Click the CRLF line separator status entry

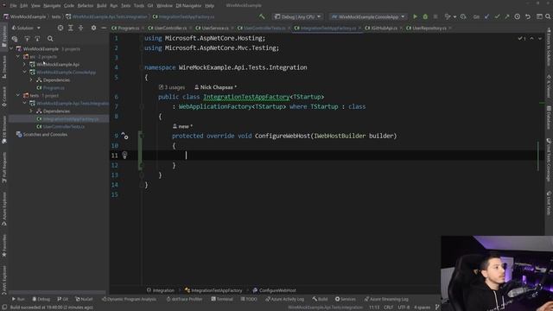388,308
